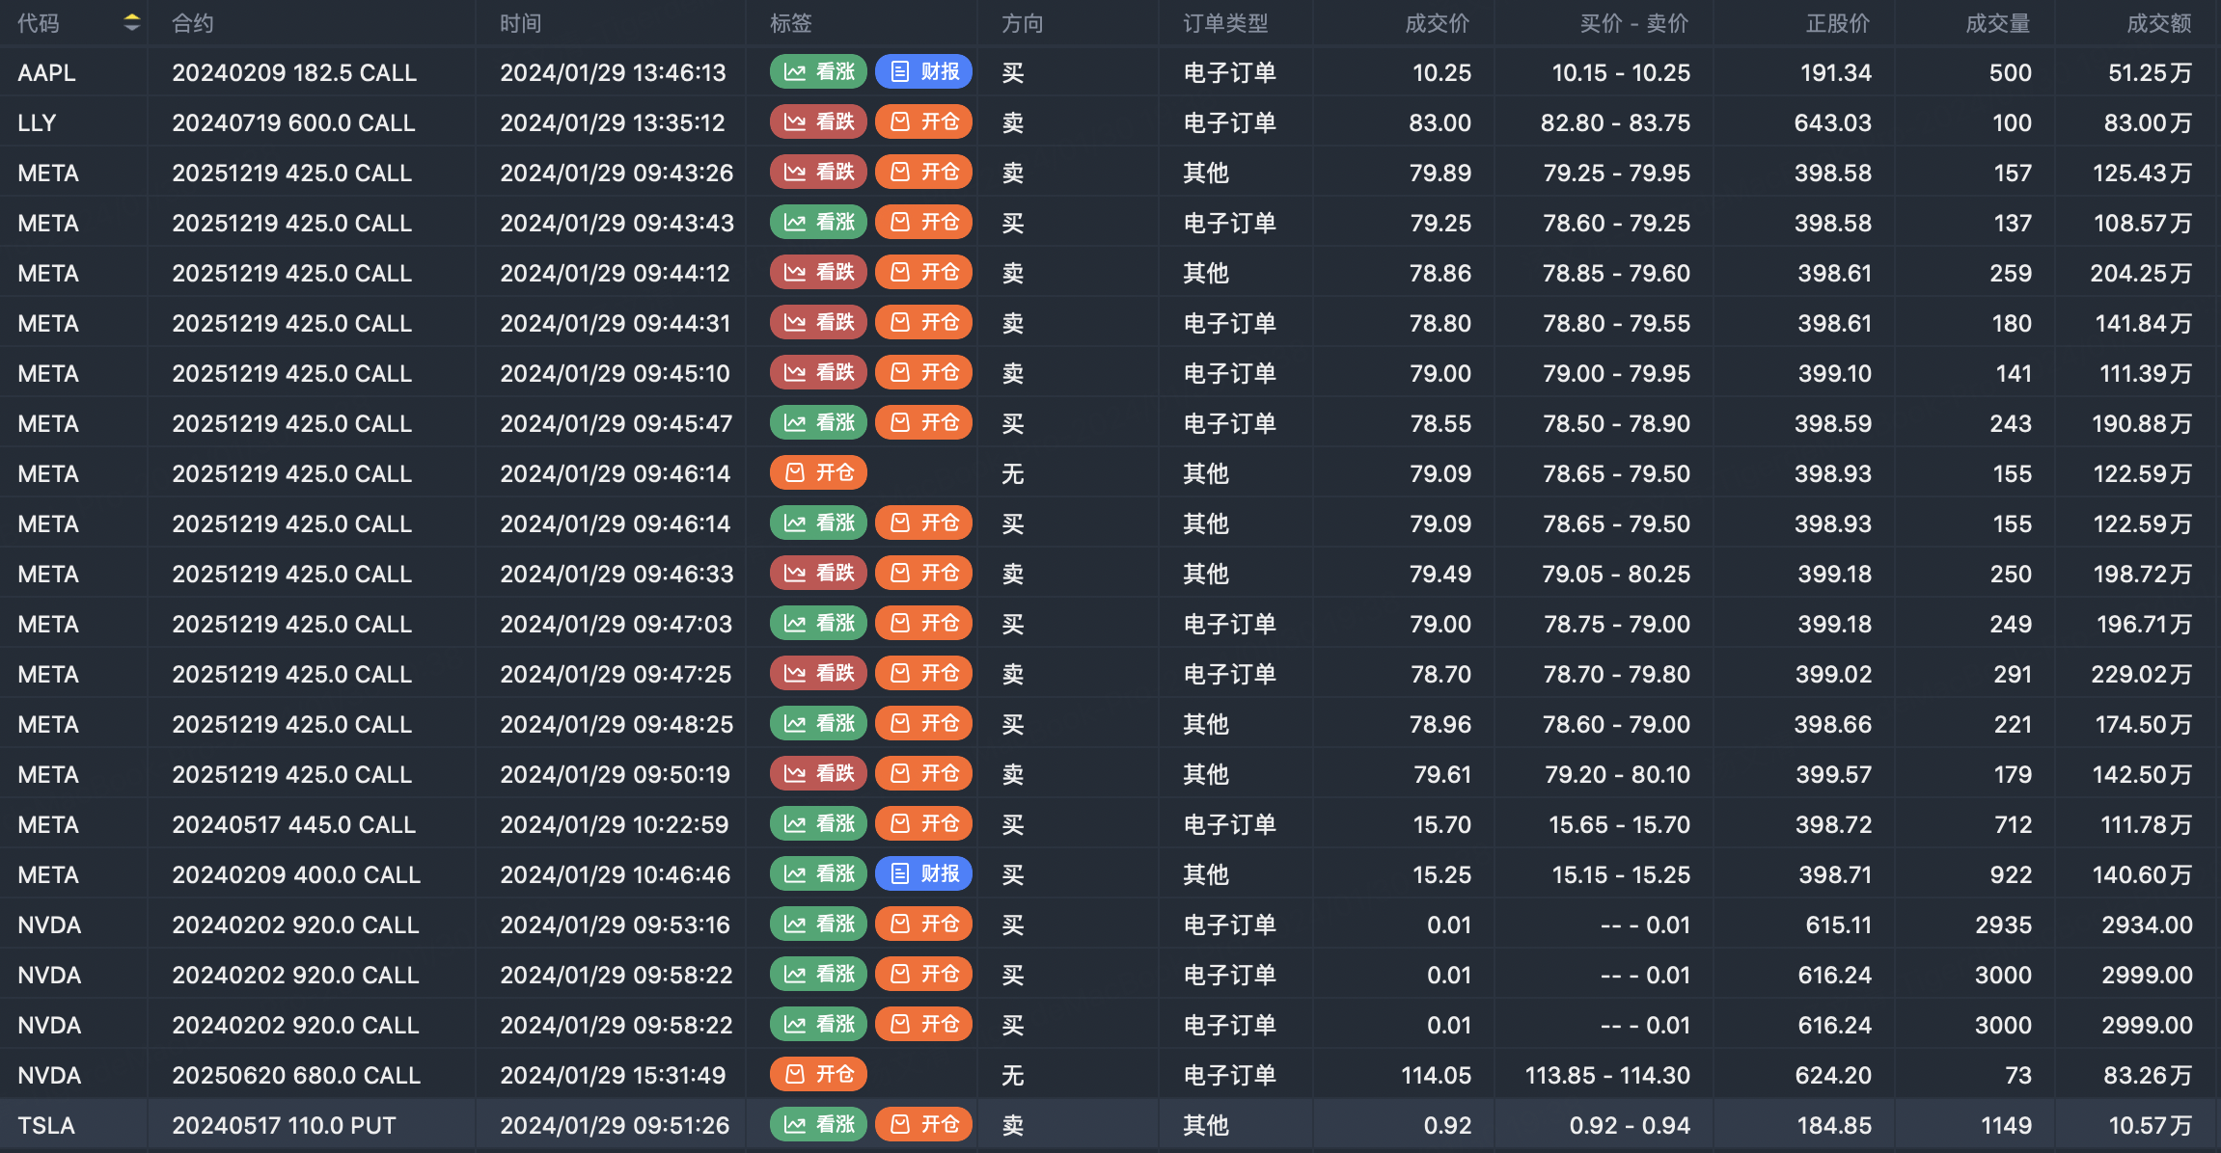Select the LLY 20240719 600.0 CALL contract
Viewport: 2221px width, 1153px height.
(x=293, y=123)
